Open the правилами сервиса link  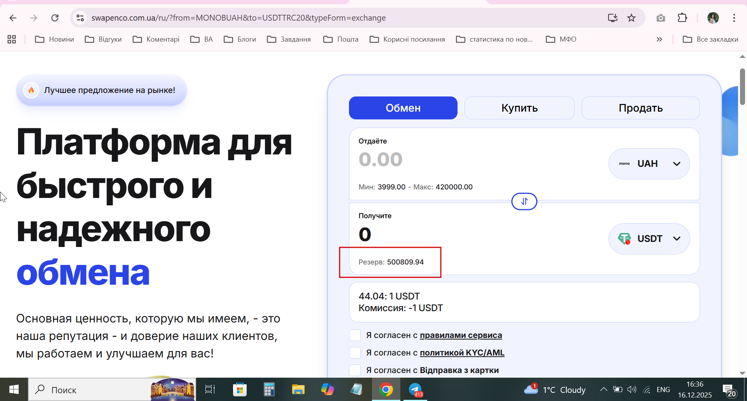[461, 335]
